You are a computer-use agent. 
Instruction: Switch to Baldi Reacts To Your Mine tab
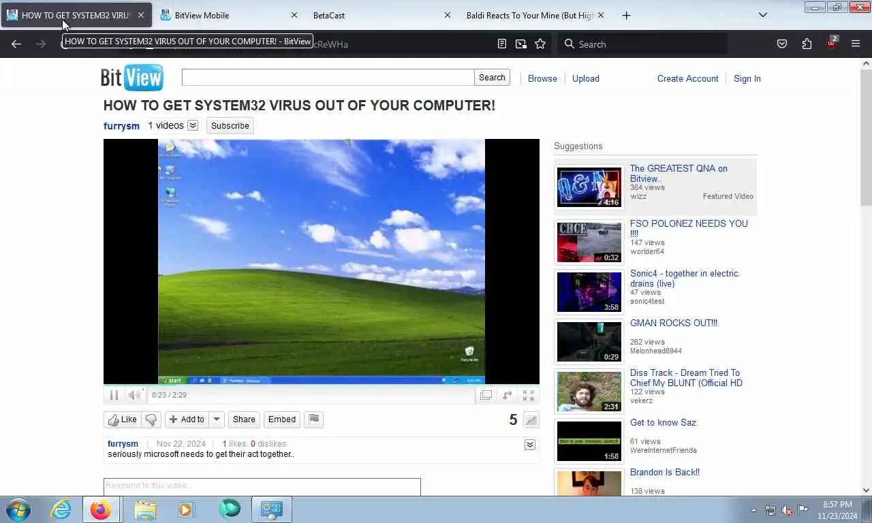(535, 15)
